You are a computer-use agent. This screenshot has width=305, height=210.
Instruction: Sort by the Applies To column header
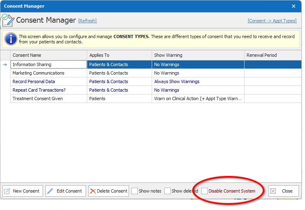[119, 55]
